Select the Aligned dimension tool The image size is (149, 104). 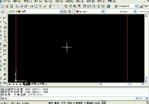point(5,23)
